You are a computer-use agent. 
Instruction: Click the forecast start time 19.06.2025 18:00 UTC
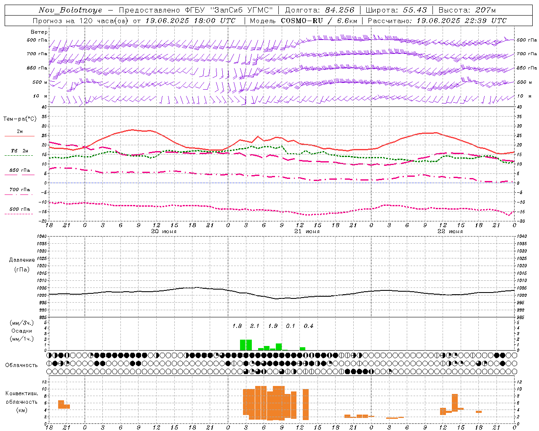pyautogui.click(x=190, y=21)
